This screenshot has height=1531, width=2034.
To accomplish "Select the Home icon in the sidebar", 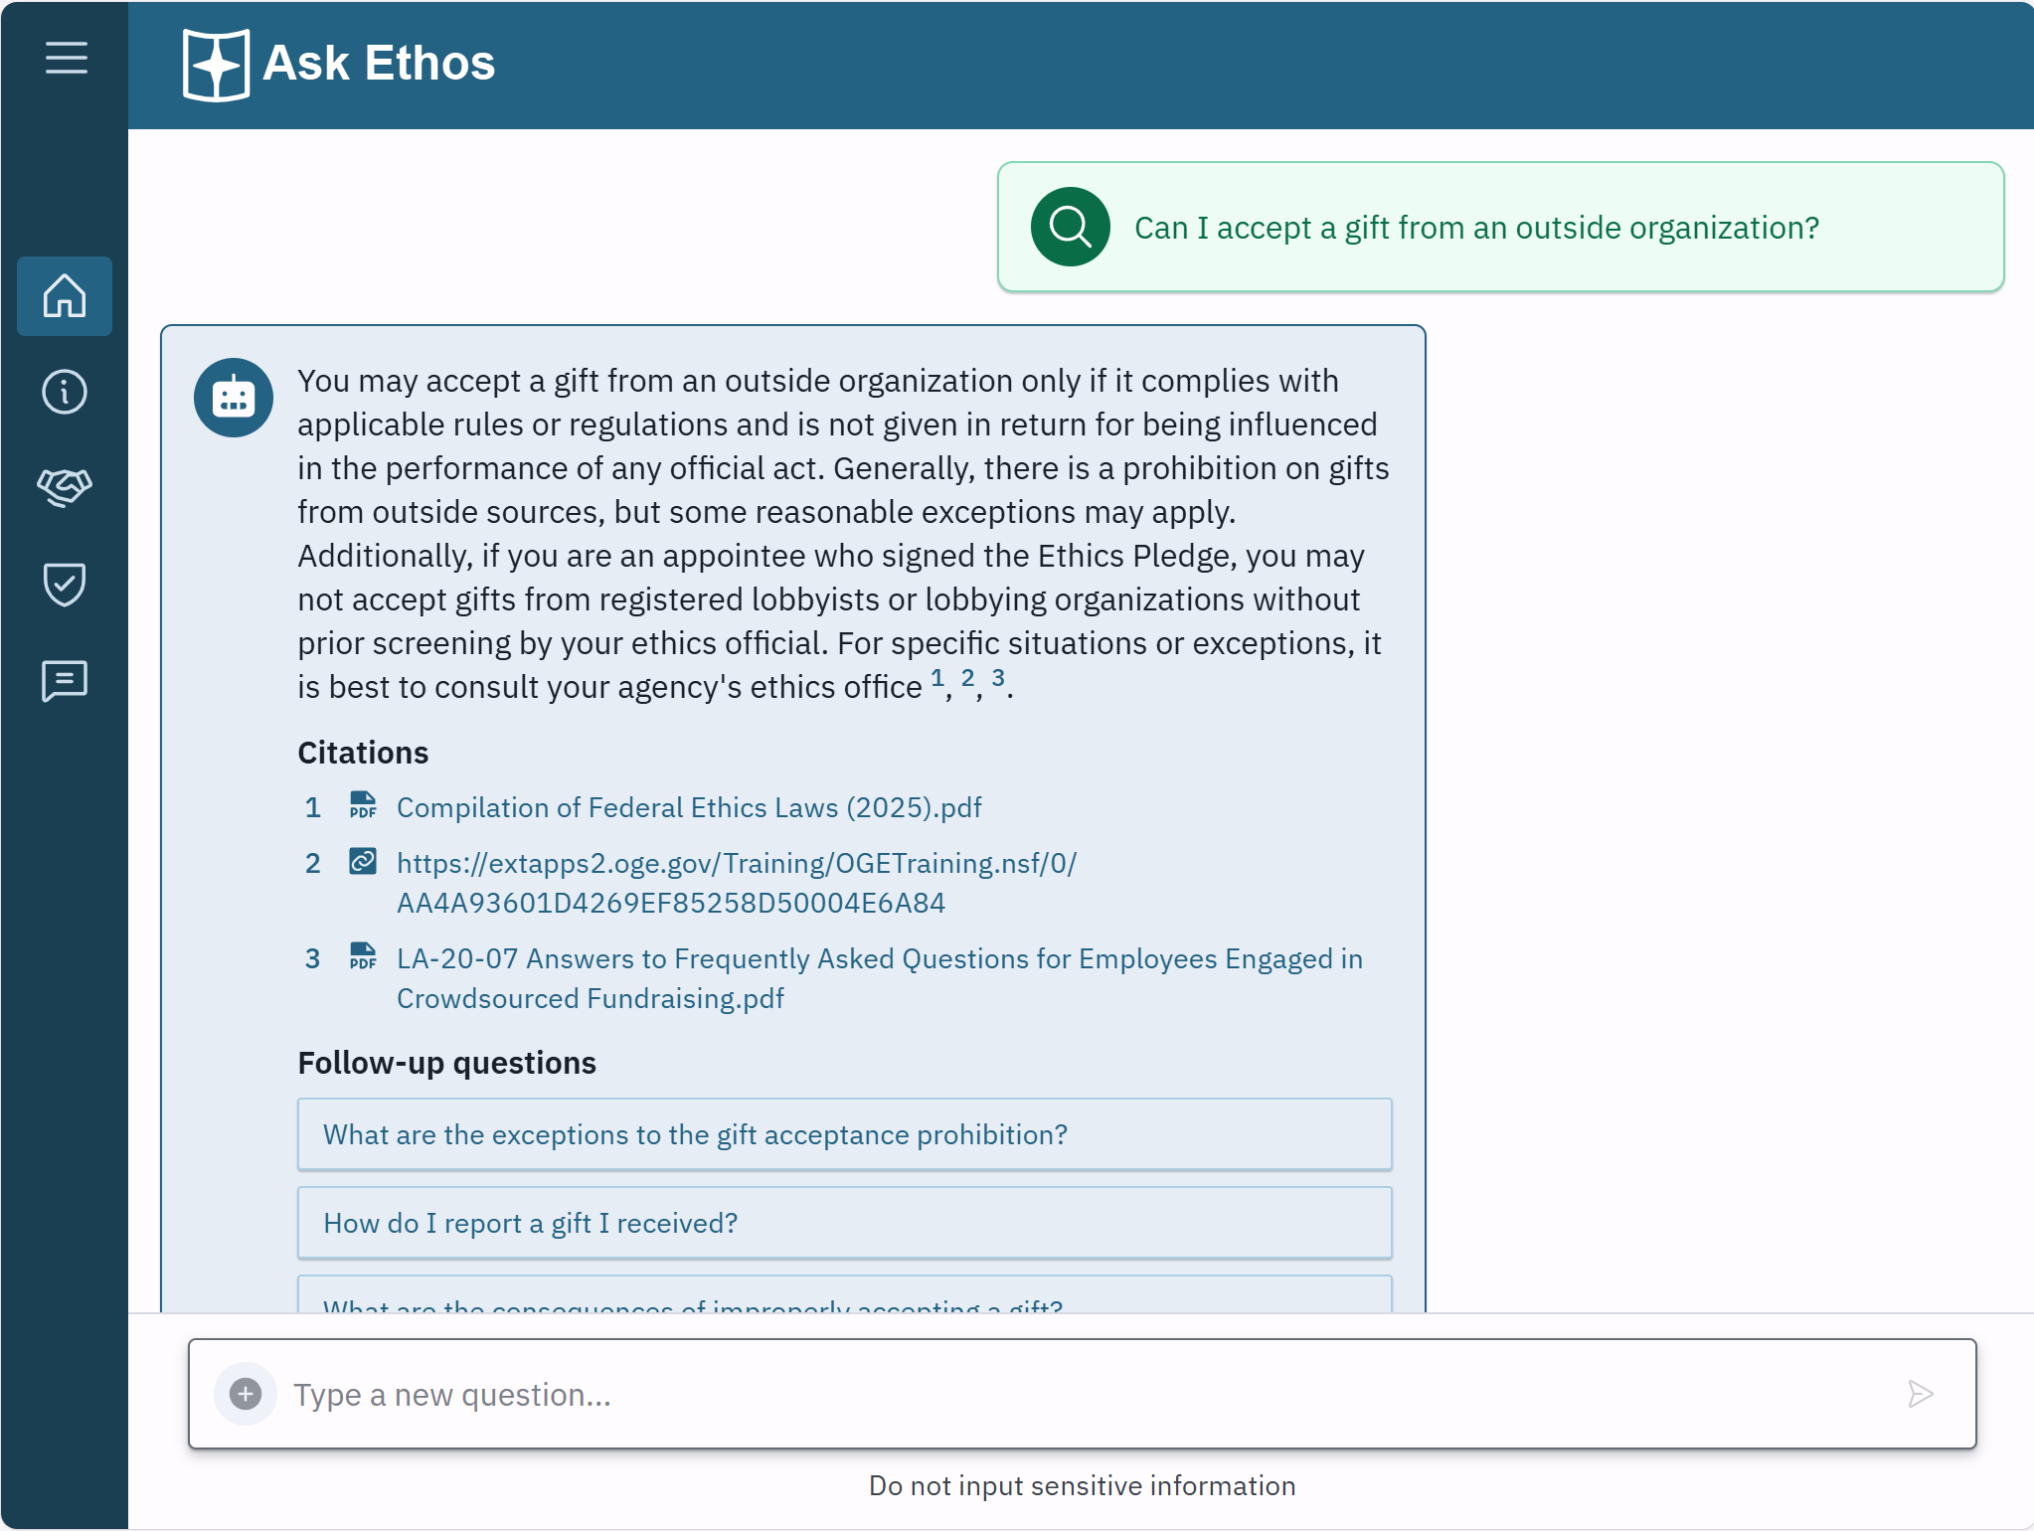I will coord(65,296).
